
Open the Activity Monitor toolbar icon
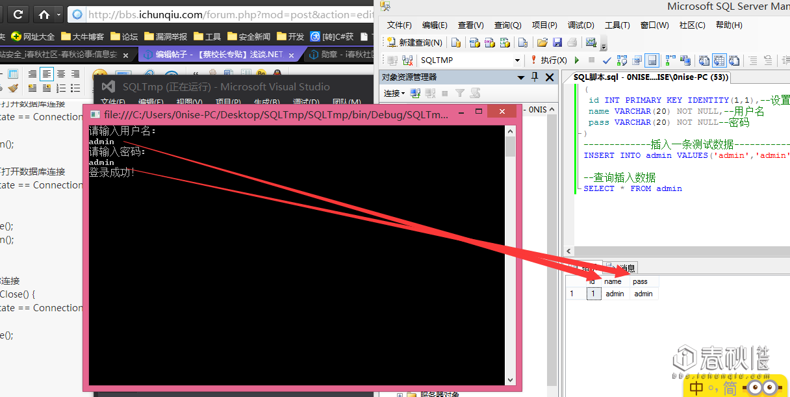click(x=591, y=42)
